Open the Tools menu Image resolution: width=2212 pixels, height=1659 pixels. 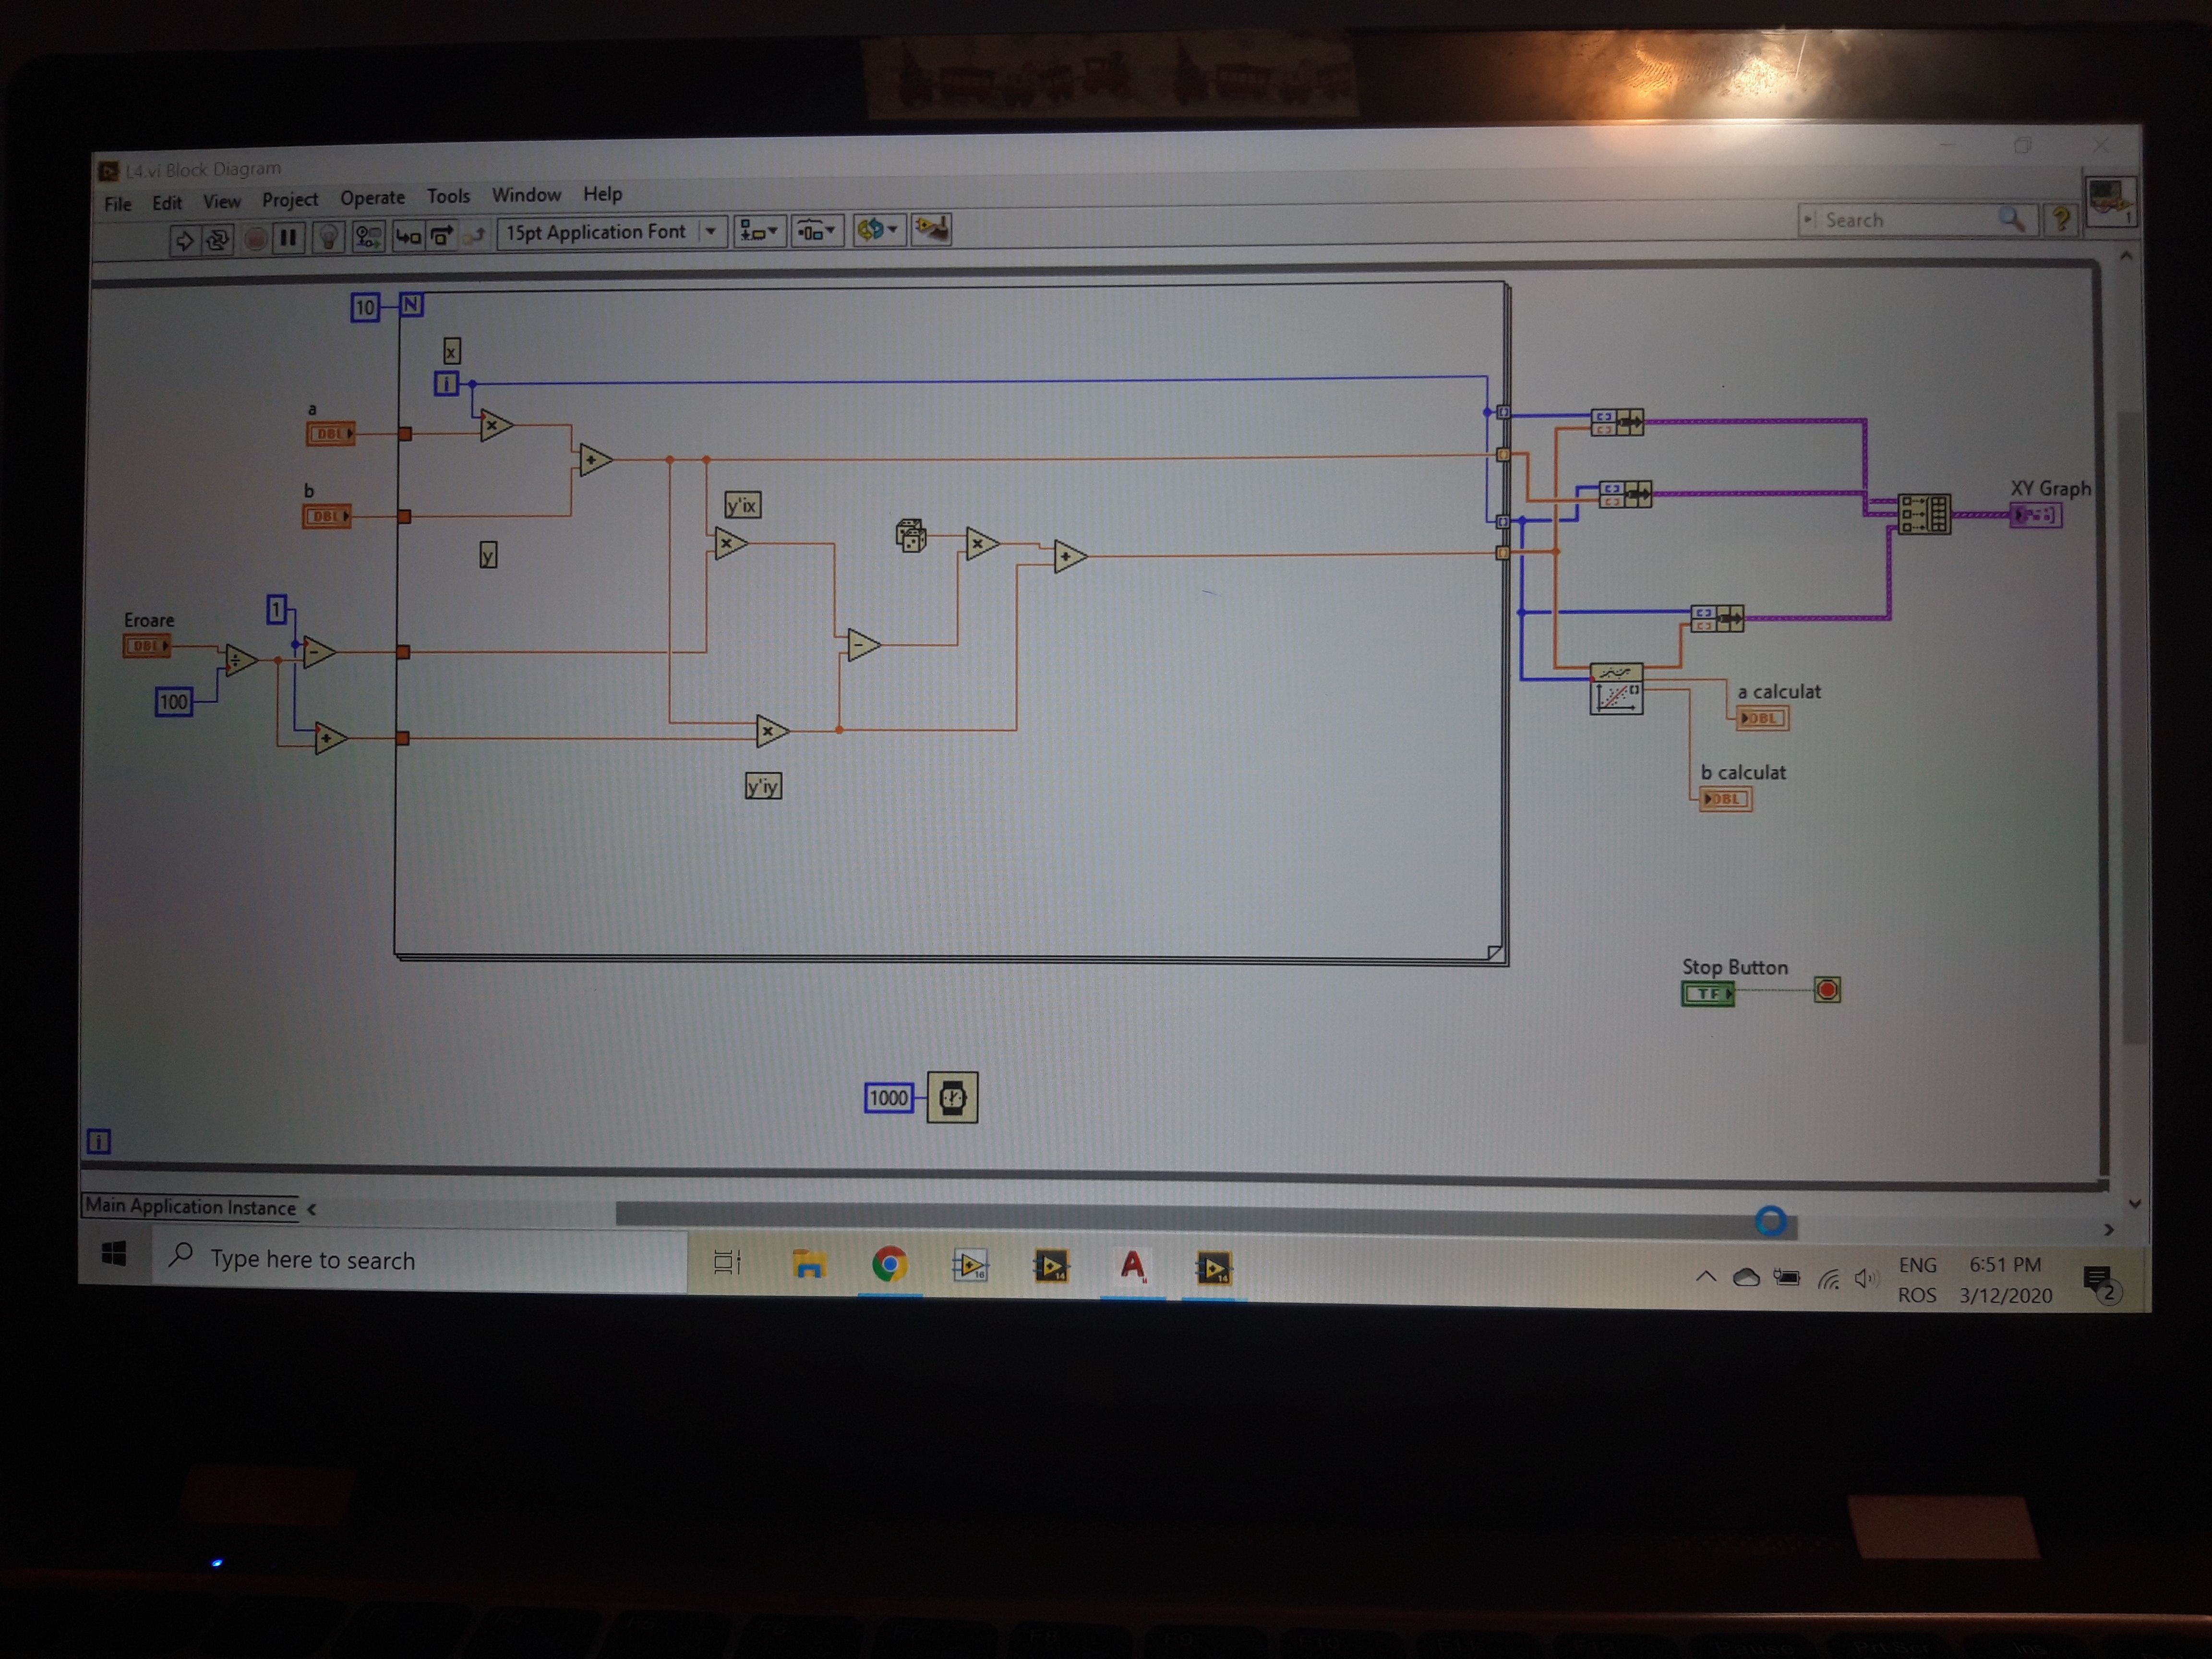(448, 196)
